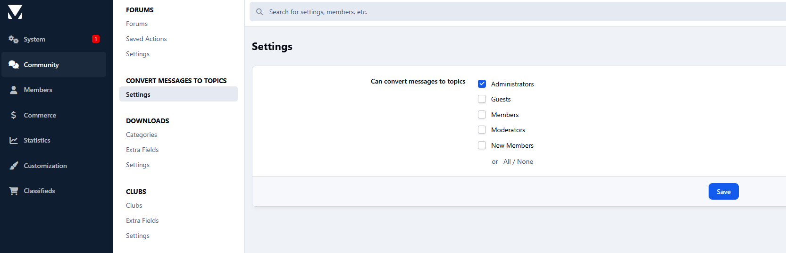Image resolution: width=786 pixels, height=253 pixels.
Task: Open Clubs Extra Fields menu item
Action: point(142,220)
